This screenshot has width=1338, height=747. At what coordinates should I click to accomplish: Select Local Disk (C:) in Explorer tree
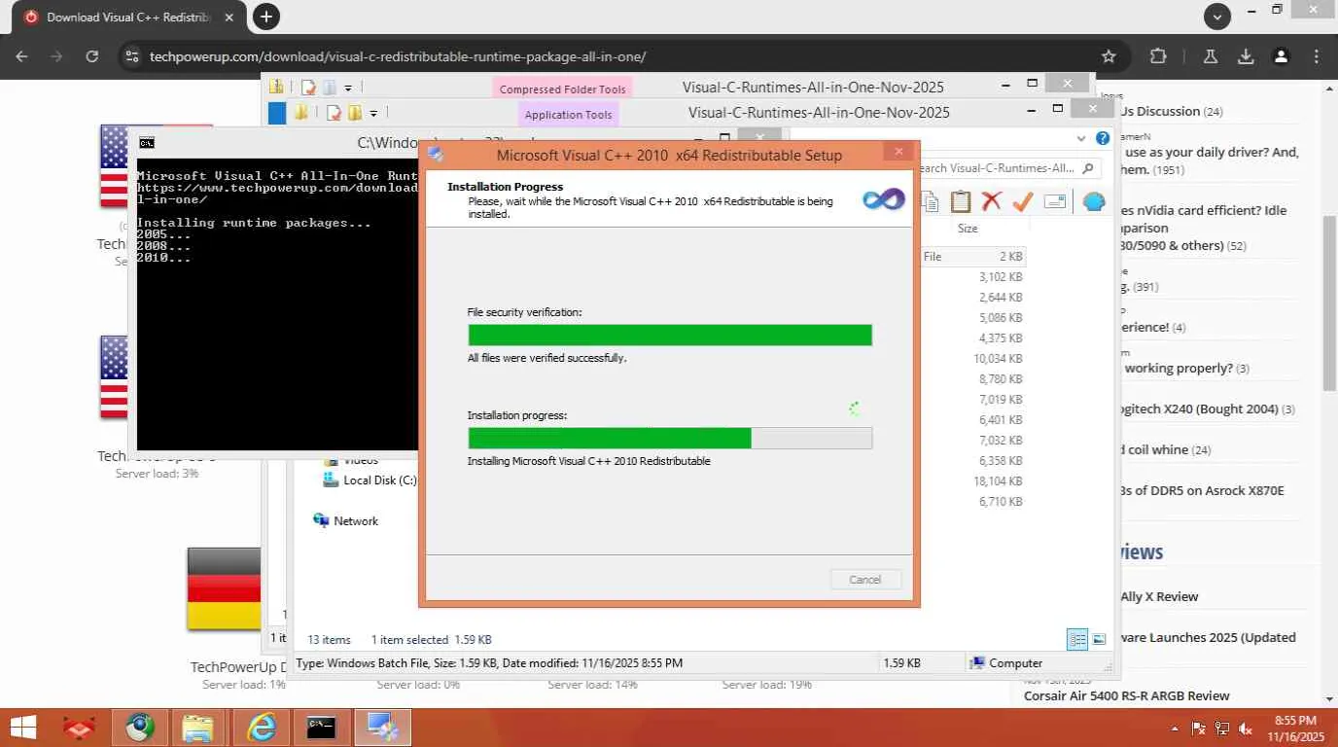click(370, 480)
